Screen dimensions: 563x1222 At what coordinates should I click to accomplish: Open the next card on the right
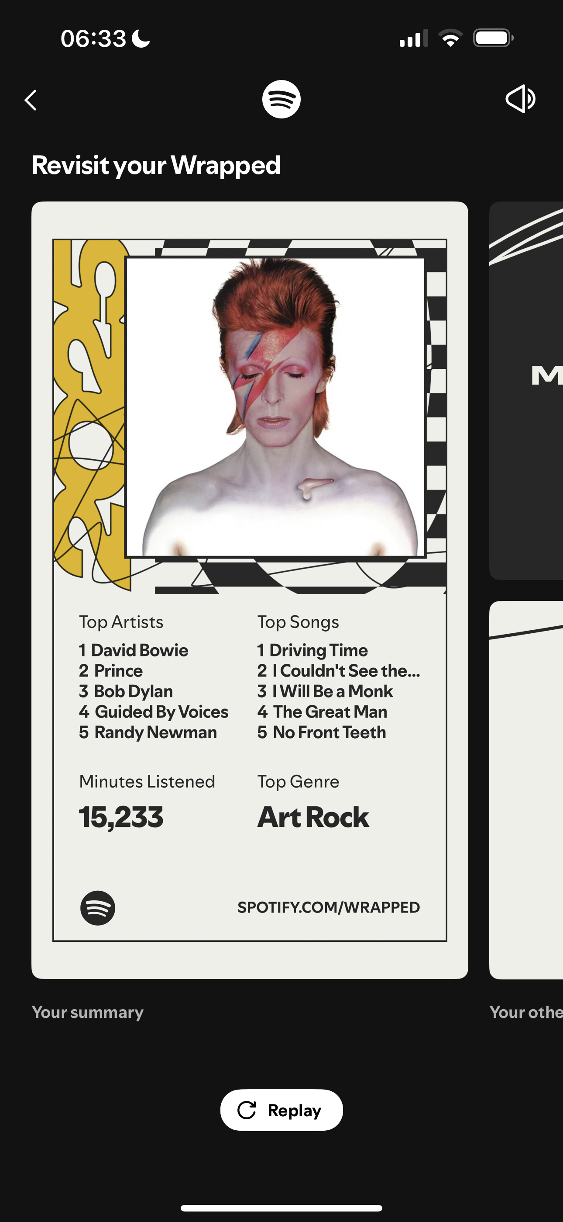click(526, 390)
